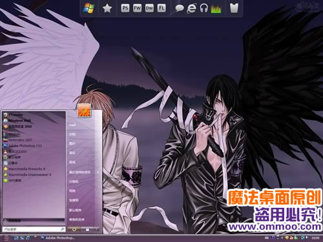Open 记事本 (Notepad) in the Start menu

click(x=11, y=163)
